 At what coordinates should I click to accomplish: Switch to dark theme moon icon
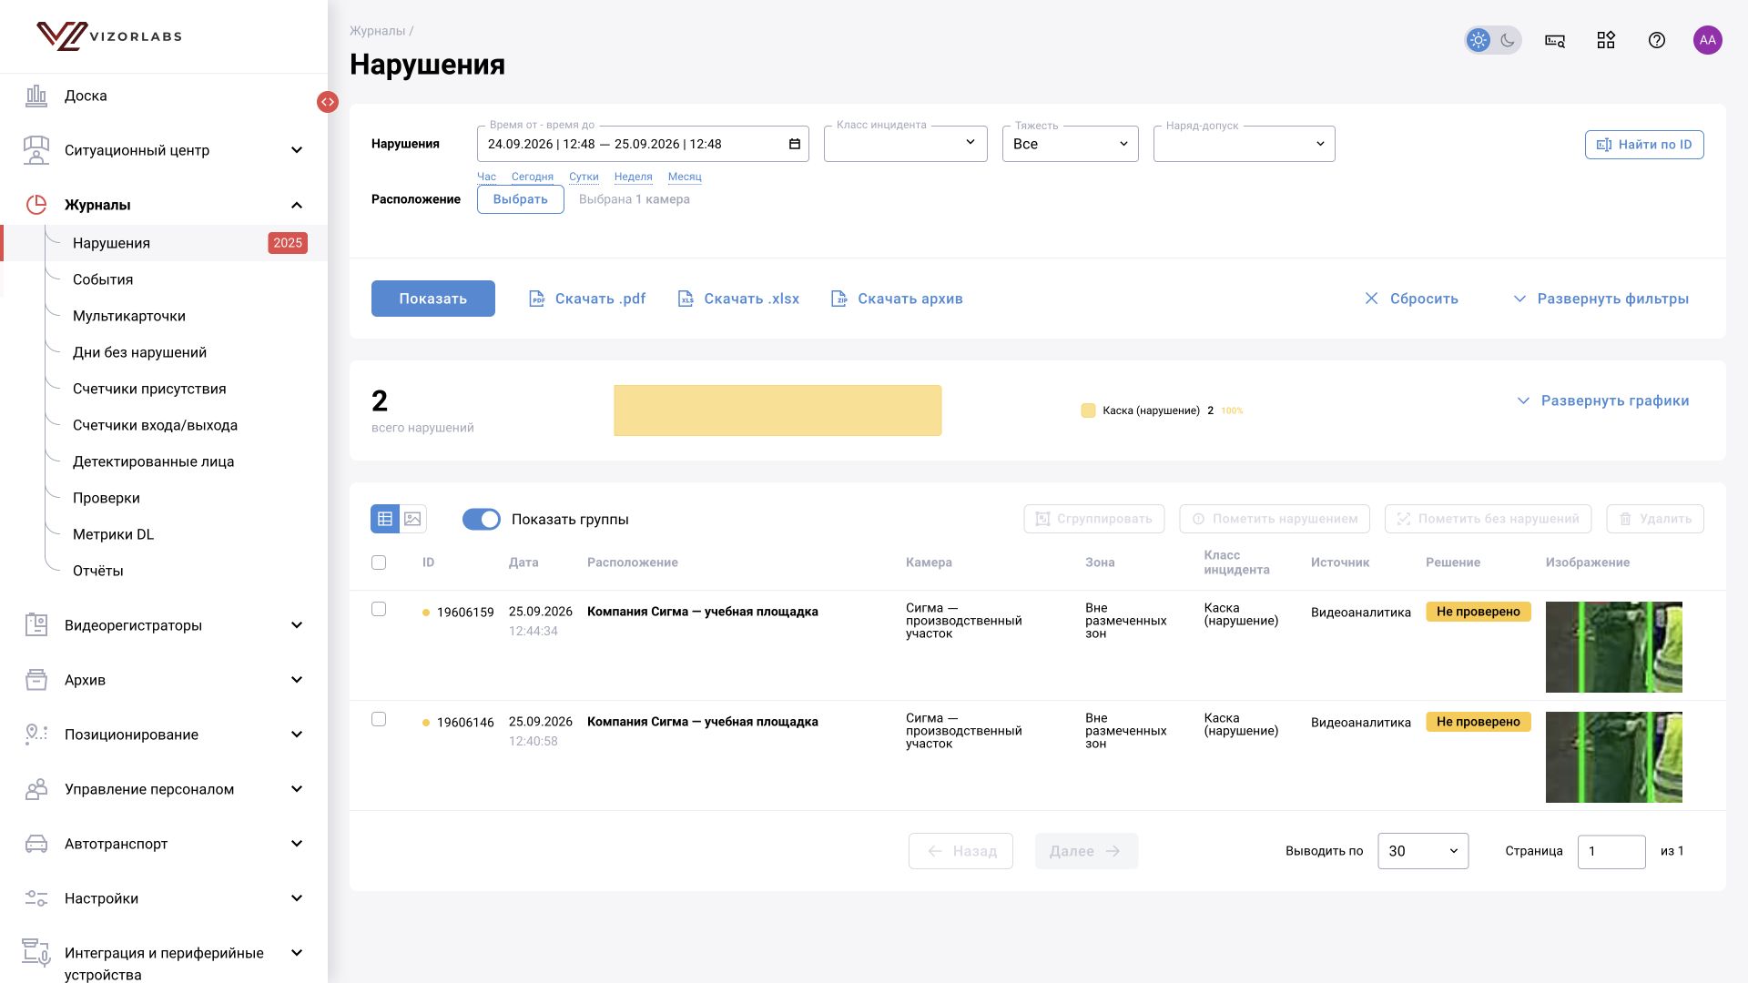pos(1508,40)
